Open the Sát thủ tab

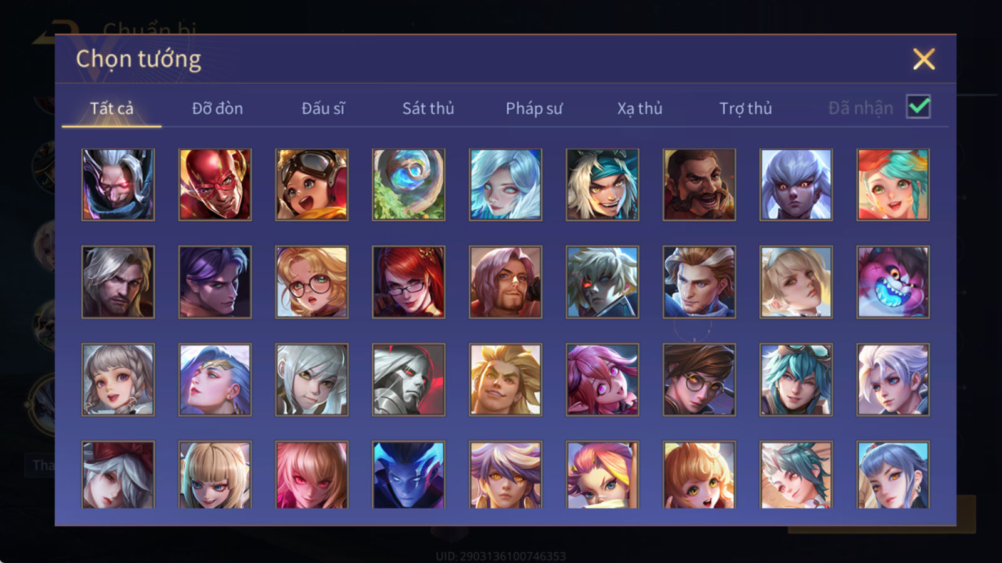coord(428,108)
